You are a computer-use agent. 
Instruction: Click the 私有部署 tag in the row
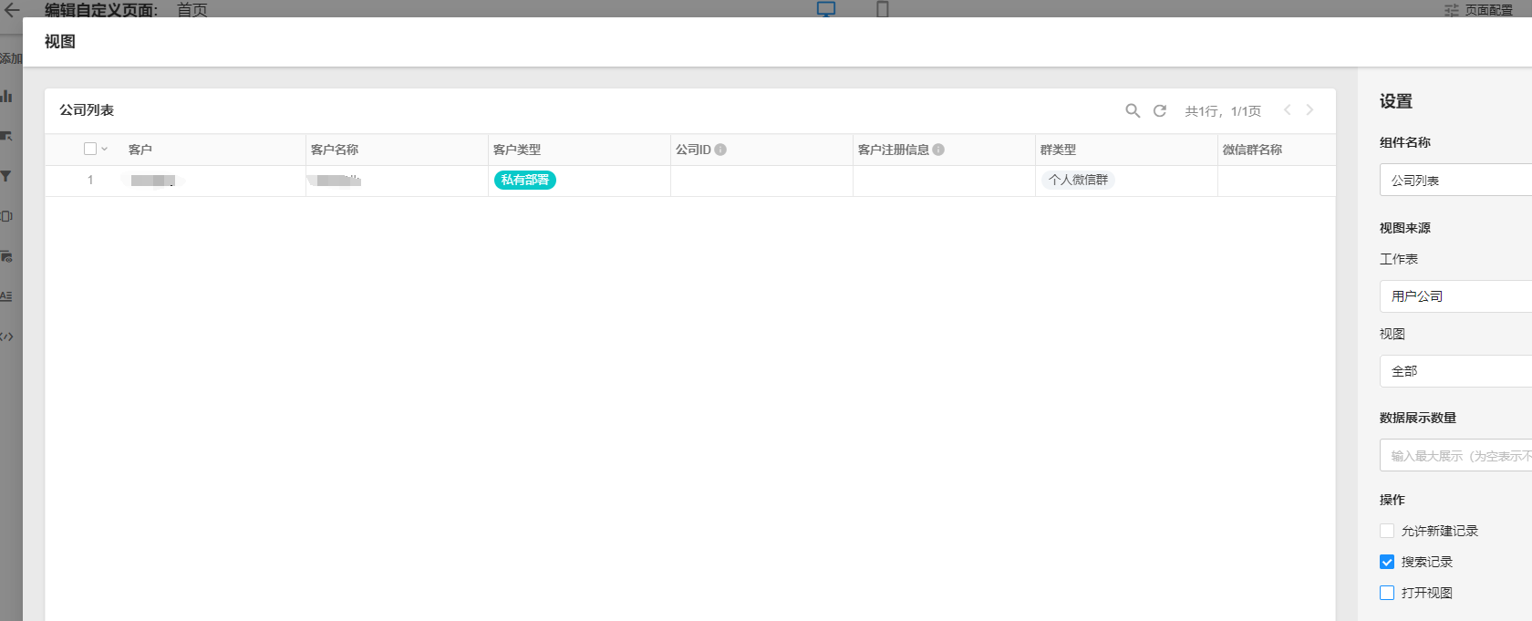[x=525, y=181]
